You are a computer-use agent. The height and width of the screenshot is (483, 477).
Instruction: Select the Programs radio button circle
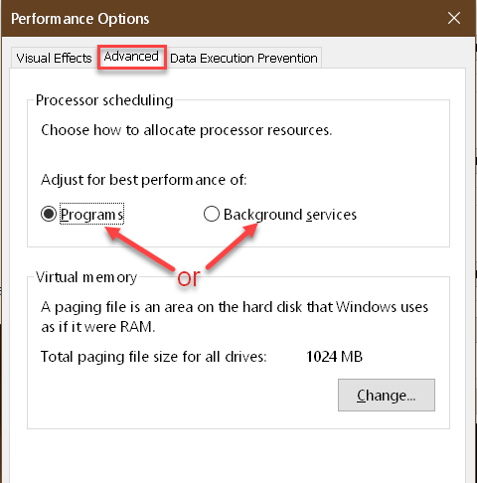coord(49,214)
